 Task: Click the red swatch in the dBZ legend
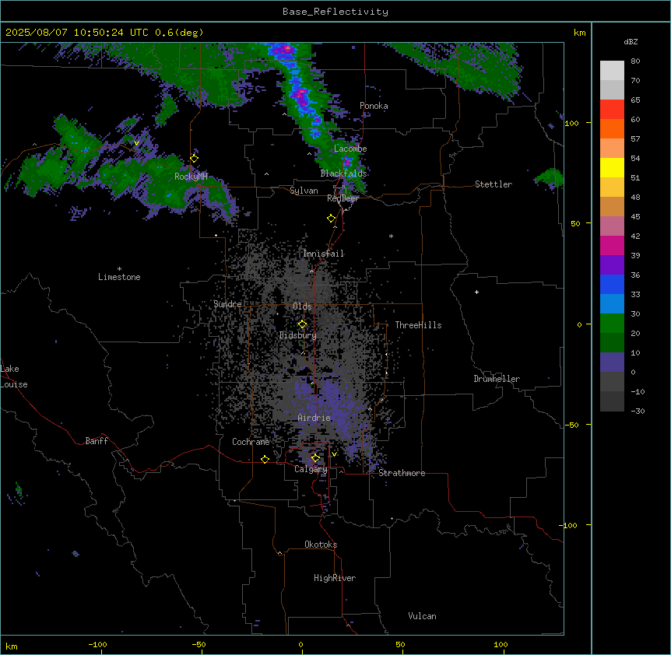click(612, 109)
